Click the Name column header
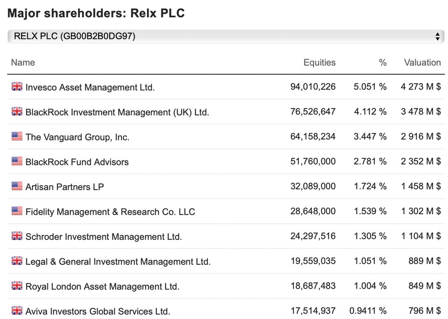448x319 pixels. point(23,63)
